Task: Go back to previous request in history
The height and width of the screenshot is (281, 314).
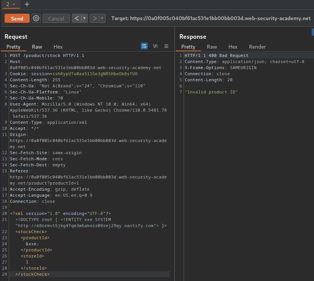Action: point(77,18)
